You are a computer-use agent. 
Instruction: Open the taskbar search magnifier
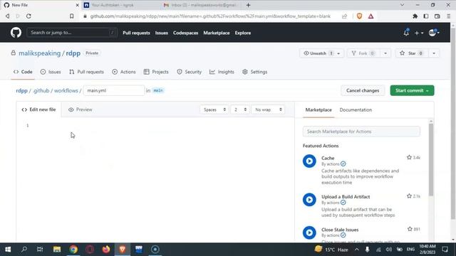[24, 250]
